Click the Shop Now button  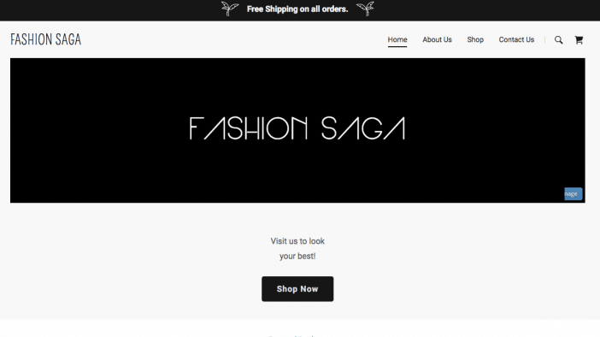click(x=297, y=289)
